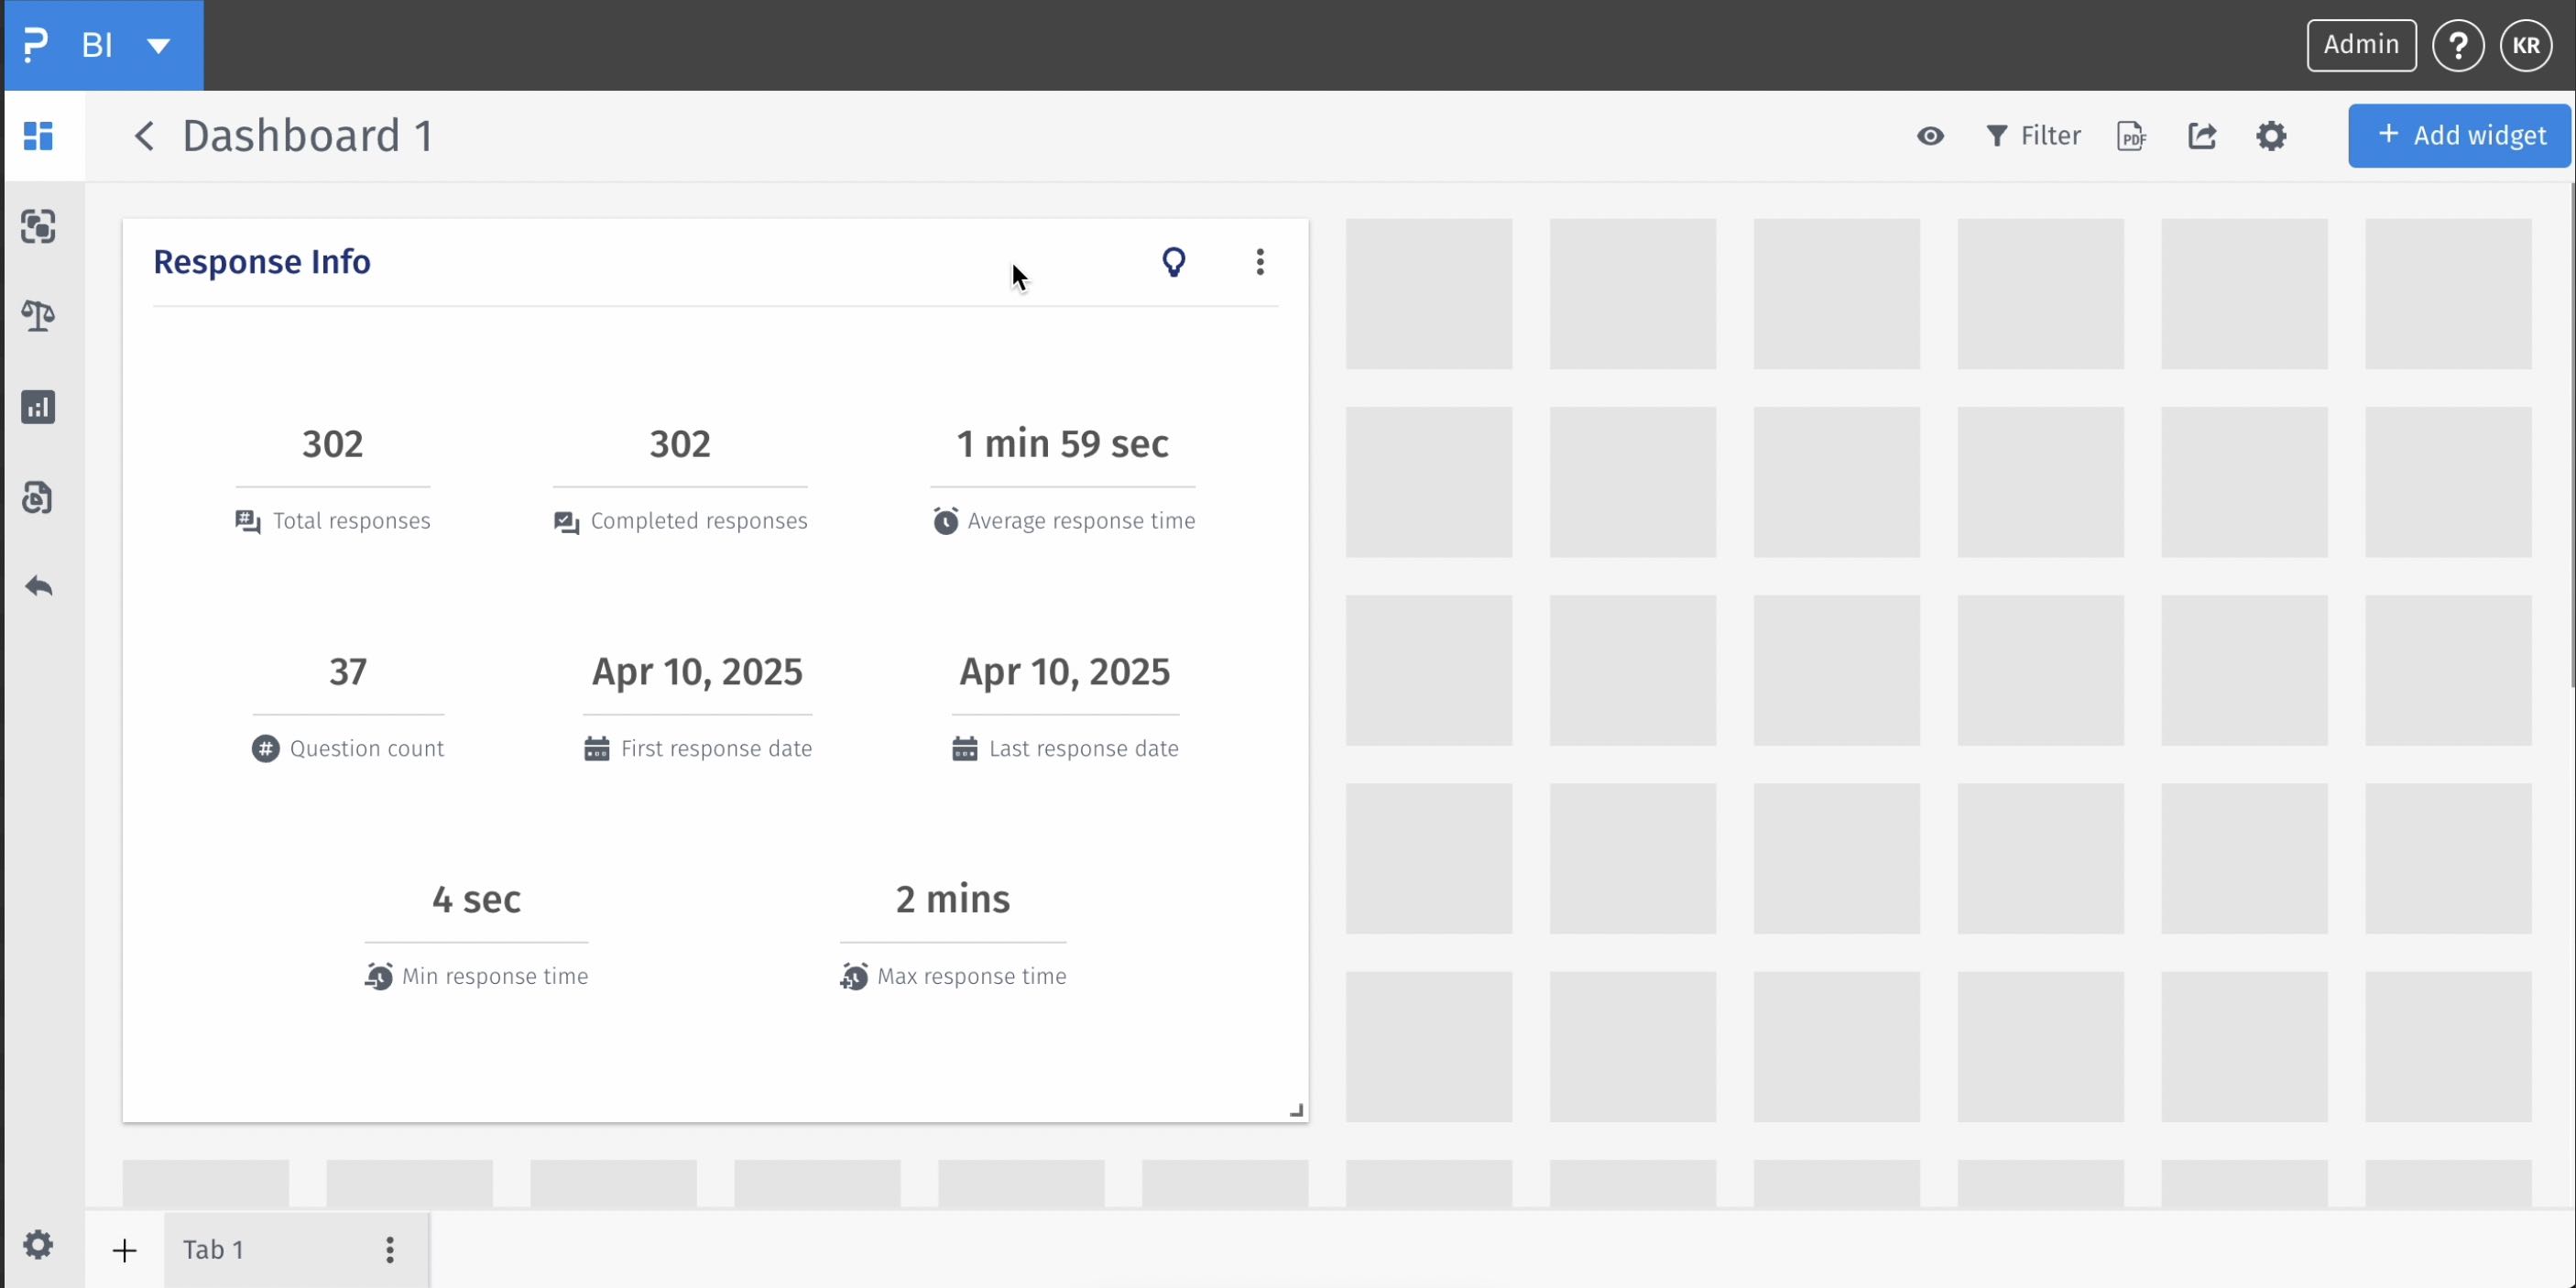2576x1288 pixels.
Task: Expand the BI product dropdown arrow
Action: [158, 46]
